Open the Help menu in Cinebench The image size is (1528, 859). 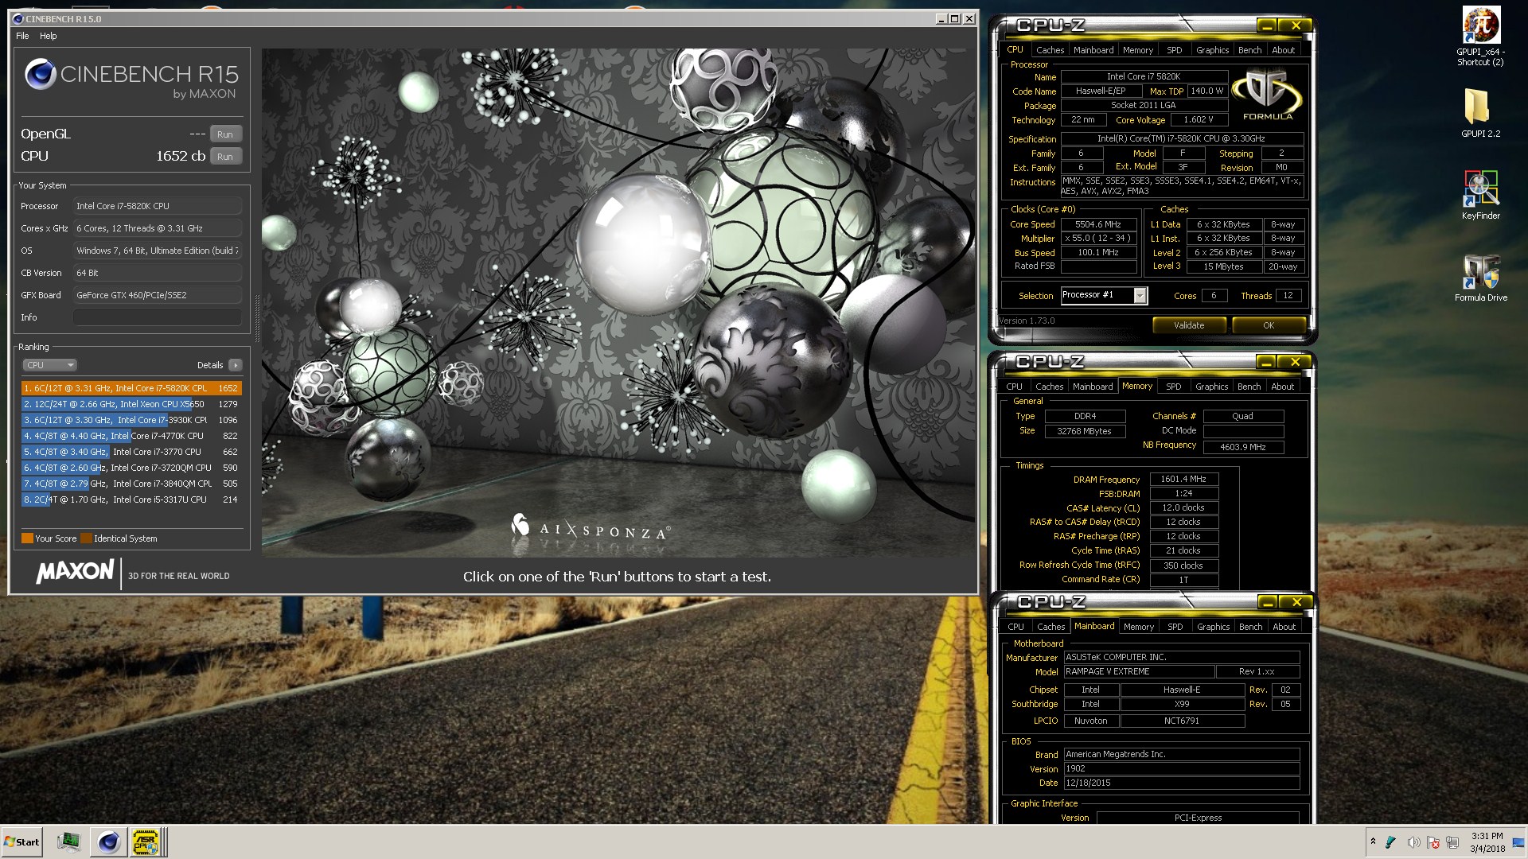pyautogui.click(x=49, y=36)
